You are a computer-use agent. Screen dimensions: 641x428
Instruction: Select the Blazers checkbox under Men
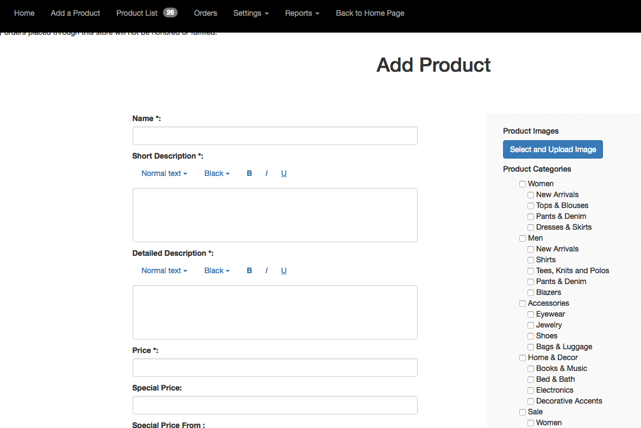click(531, 293)
